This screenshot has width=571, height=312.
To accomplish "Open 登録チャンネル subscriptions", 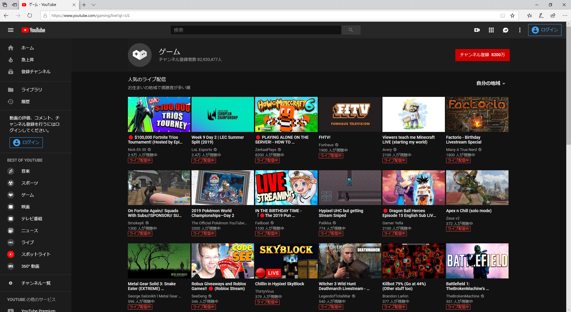I will point(36,72).
